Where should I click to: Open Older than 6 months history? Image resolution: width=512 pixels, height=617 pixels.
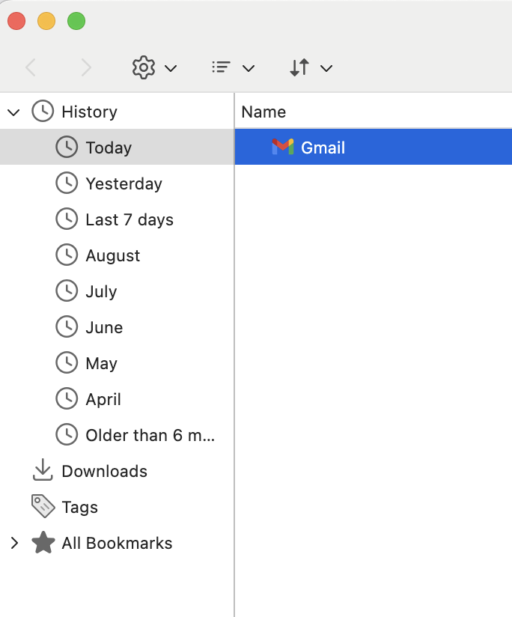[150, 435]
